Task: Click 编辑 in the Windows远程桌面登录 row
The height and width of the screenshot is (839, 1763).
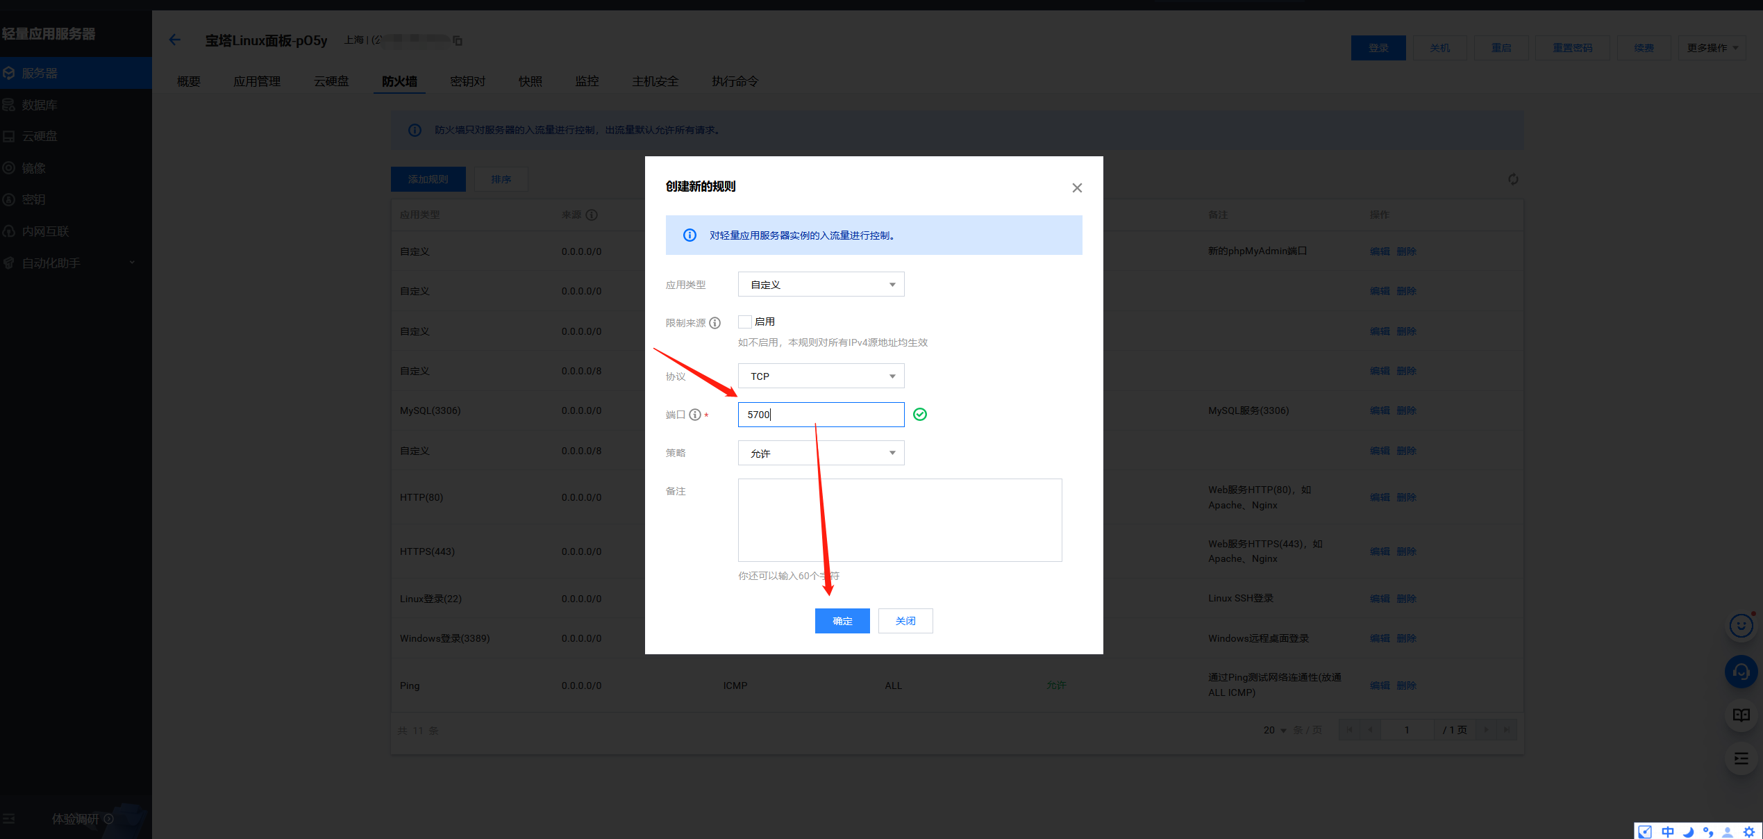Action: click(1380, 638)
